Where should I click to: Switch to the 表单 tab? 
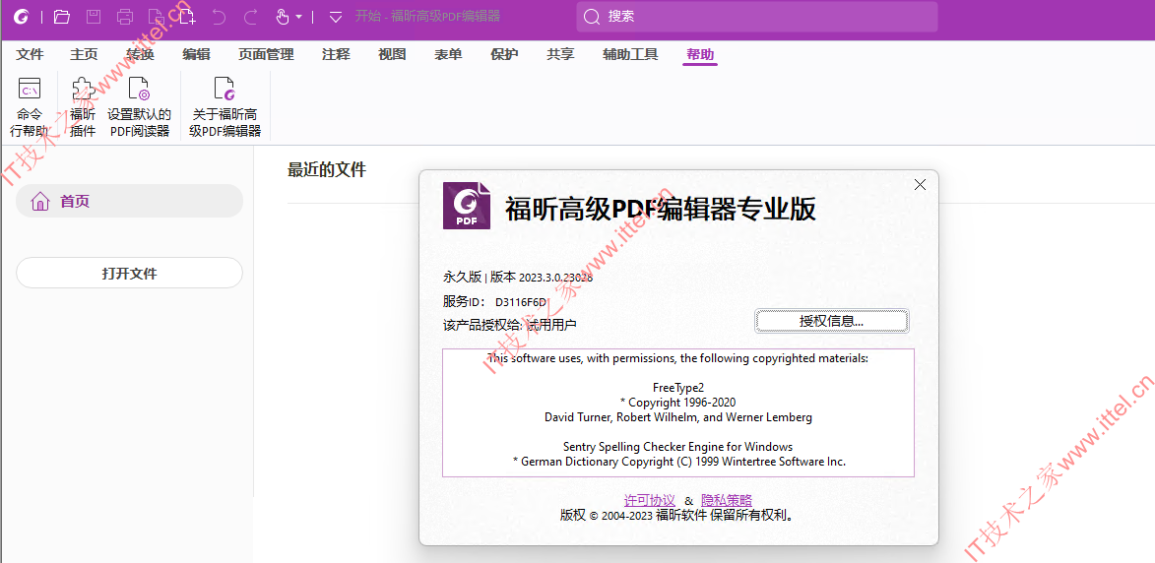[448, 54]
